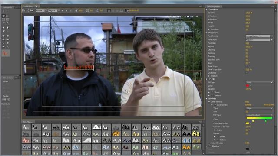Open the Linear Gradient Fill Type dropdown
278x156 pixels.
[x=259, y=115]
